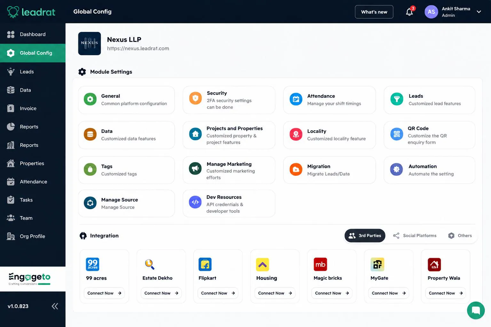The height and width of the screenshot is (327, 491).
Task: Click the Manage Marketing megaphone icon
Action: (195, 169)
